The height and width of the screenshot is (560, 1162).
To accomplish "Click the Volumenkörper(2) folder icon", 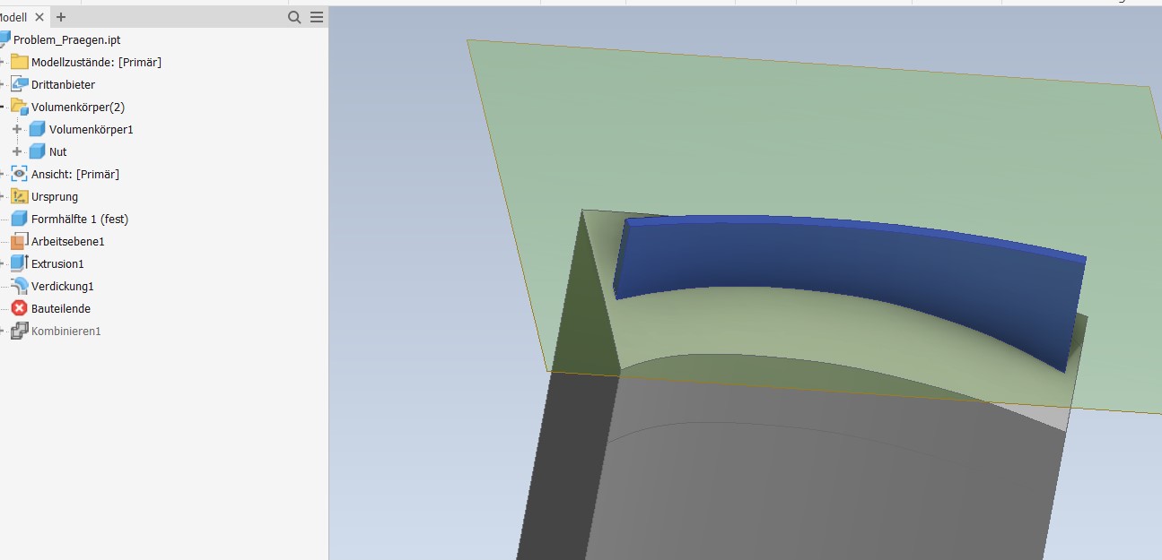I will (20, 107).
